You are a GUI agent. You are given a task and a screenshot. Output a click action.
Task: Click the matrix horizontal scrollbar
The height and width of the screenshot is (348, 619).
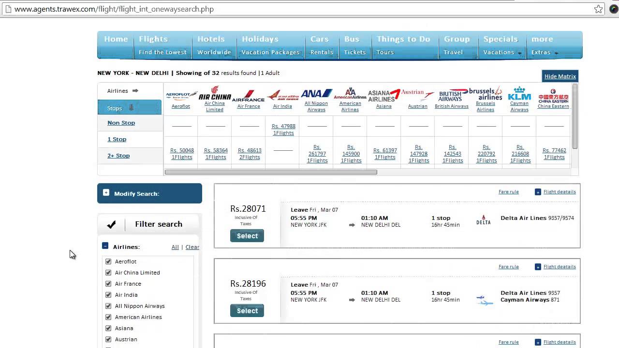(x=271, y=172)
